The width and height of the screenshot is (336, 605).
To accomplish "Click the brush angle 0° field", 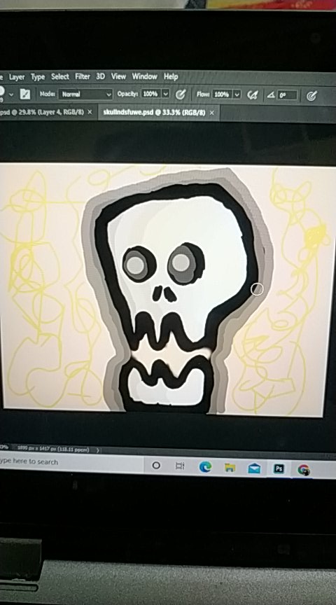I will (287, 95).
